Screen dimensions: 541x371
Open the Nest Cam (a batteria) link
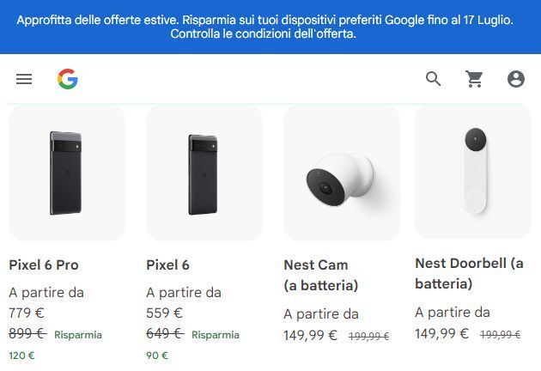321,275
